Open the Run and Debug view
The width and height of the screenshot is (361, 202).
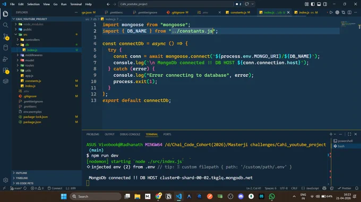pyautogui.click(x=5, y=59)
